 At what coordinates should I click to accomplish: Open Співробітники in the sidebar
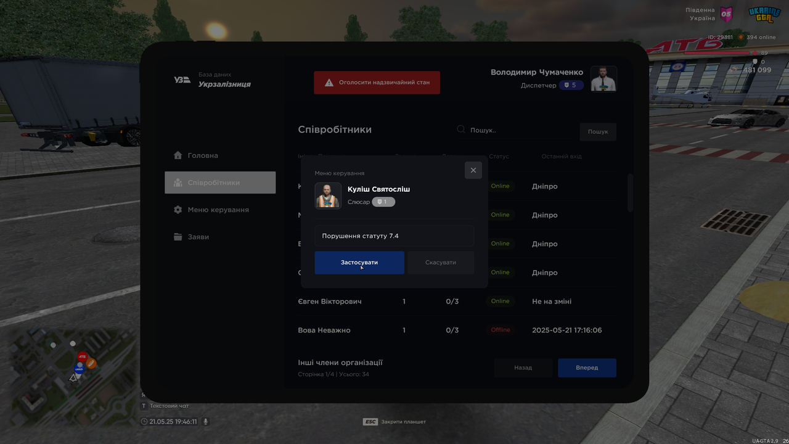[220, 183]
